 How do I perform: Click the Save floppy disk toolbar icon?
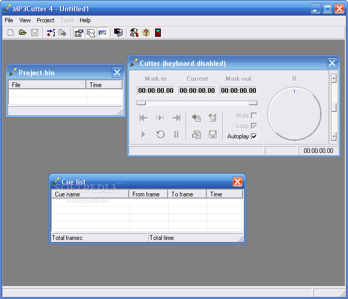35,33
